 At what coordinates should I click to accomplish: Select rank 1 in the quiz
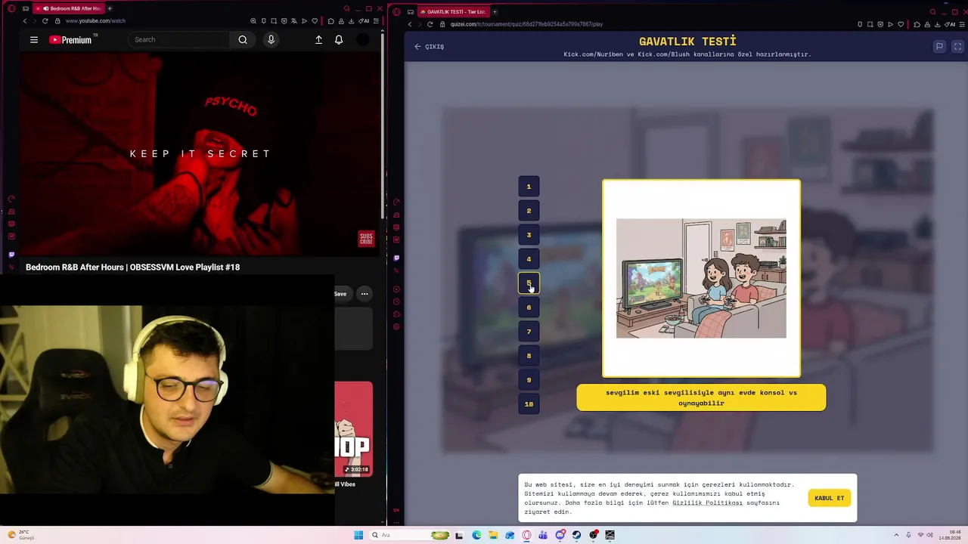pos(529,187)
